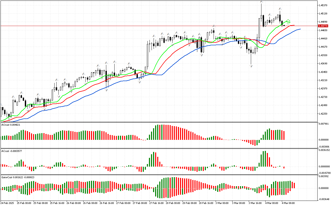331x206 pixels.
Task: Click the 1.44170 price axis label
Action: coord(323,47)
